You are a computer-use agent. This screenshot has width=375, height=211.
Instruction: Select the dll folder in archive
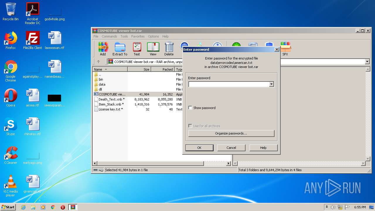click(x=100, y=89)
